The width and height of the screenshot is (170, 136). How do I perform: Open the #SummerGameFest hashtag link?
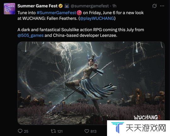56,13
